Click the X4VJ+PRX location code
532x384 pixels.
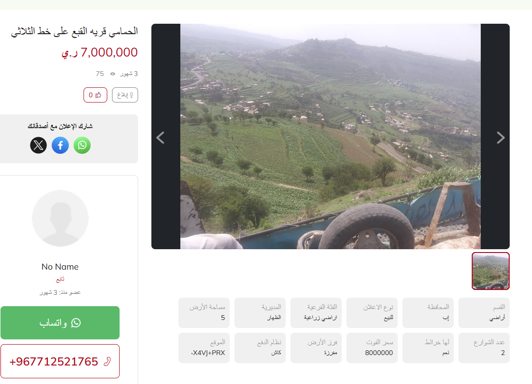tap(208, 353)
